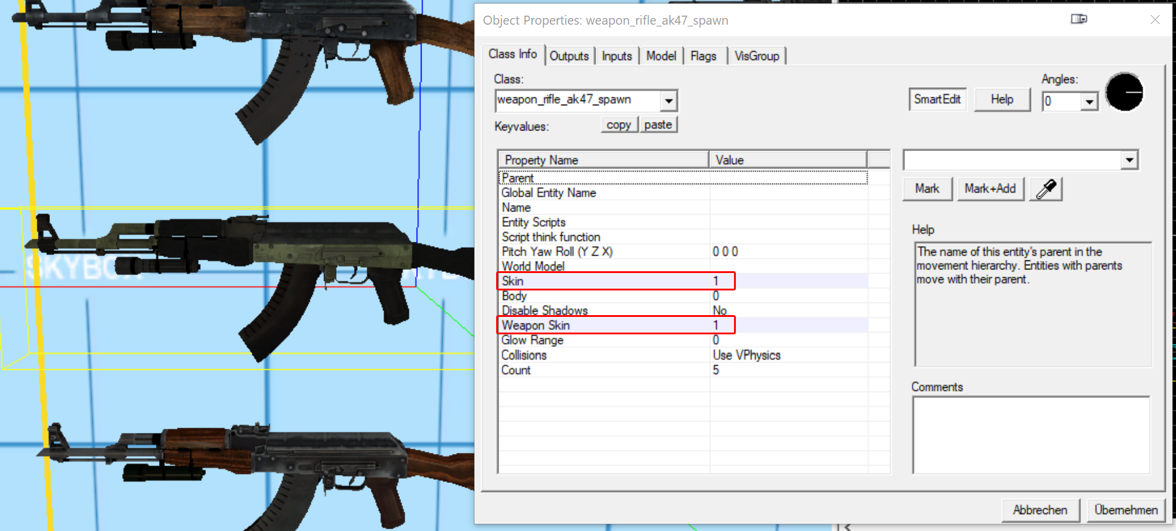This screenshot has height=531, width=1176.
Task: Click the angle compass dial
Action: click(1124, 92)
